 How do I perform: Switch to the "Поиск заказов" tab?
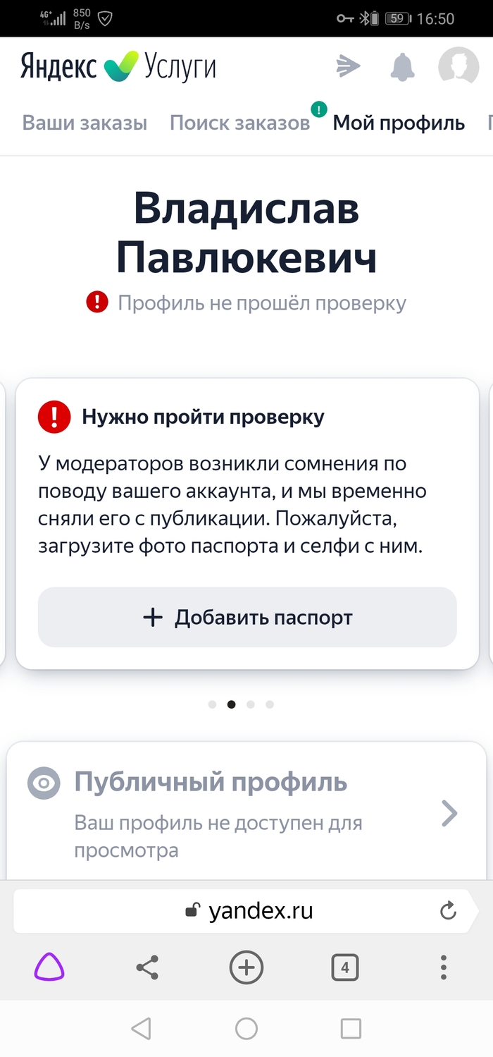click(x=240, y=123)
